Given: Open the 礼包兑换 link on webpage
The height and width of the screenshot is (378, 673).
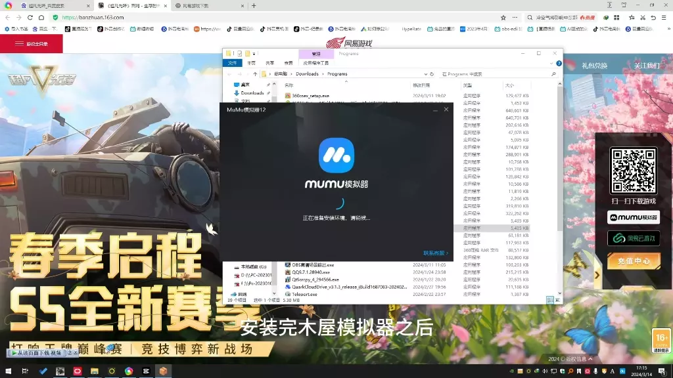Looking at the screenshot, I should point(594,66).
